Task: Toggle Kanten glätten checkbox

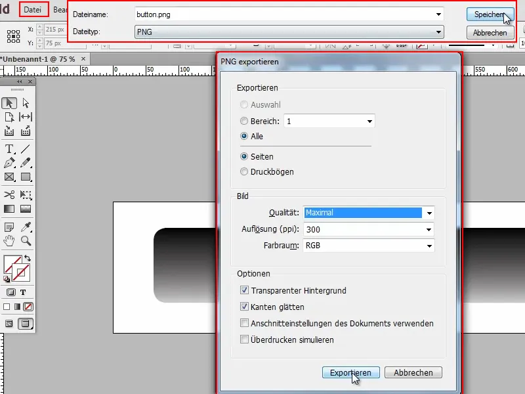Action: (x=244, y=307)
